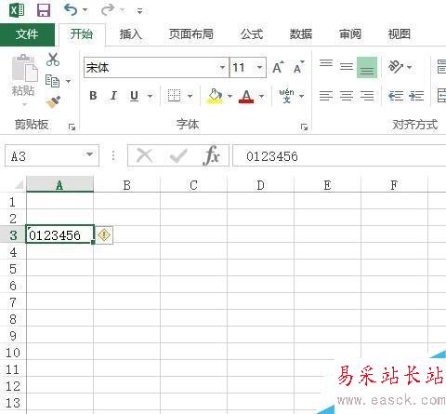
Task: Click the Select All corner triangle
Action: pyautogui.click(x=19, y=184)
